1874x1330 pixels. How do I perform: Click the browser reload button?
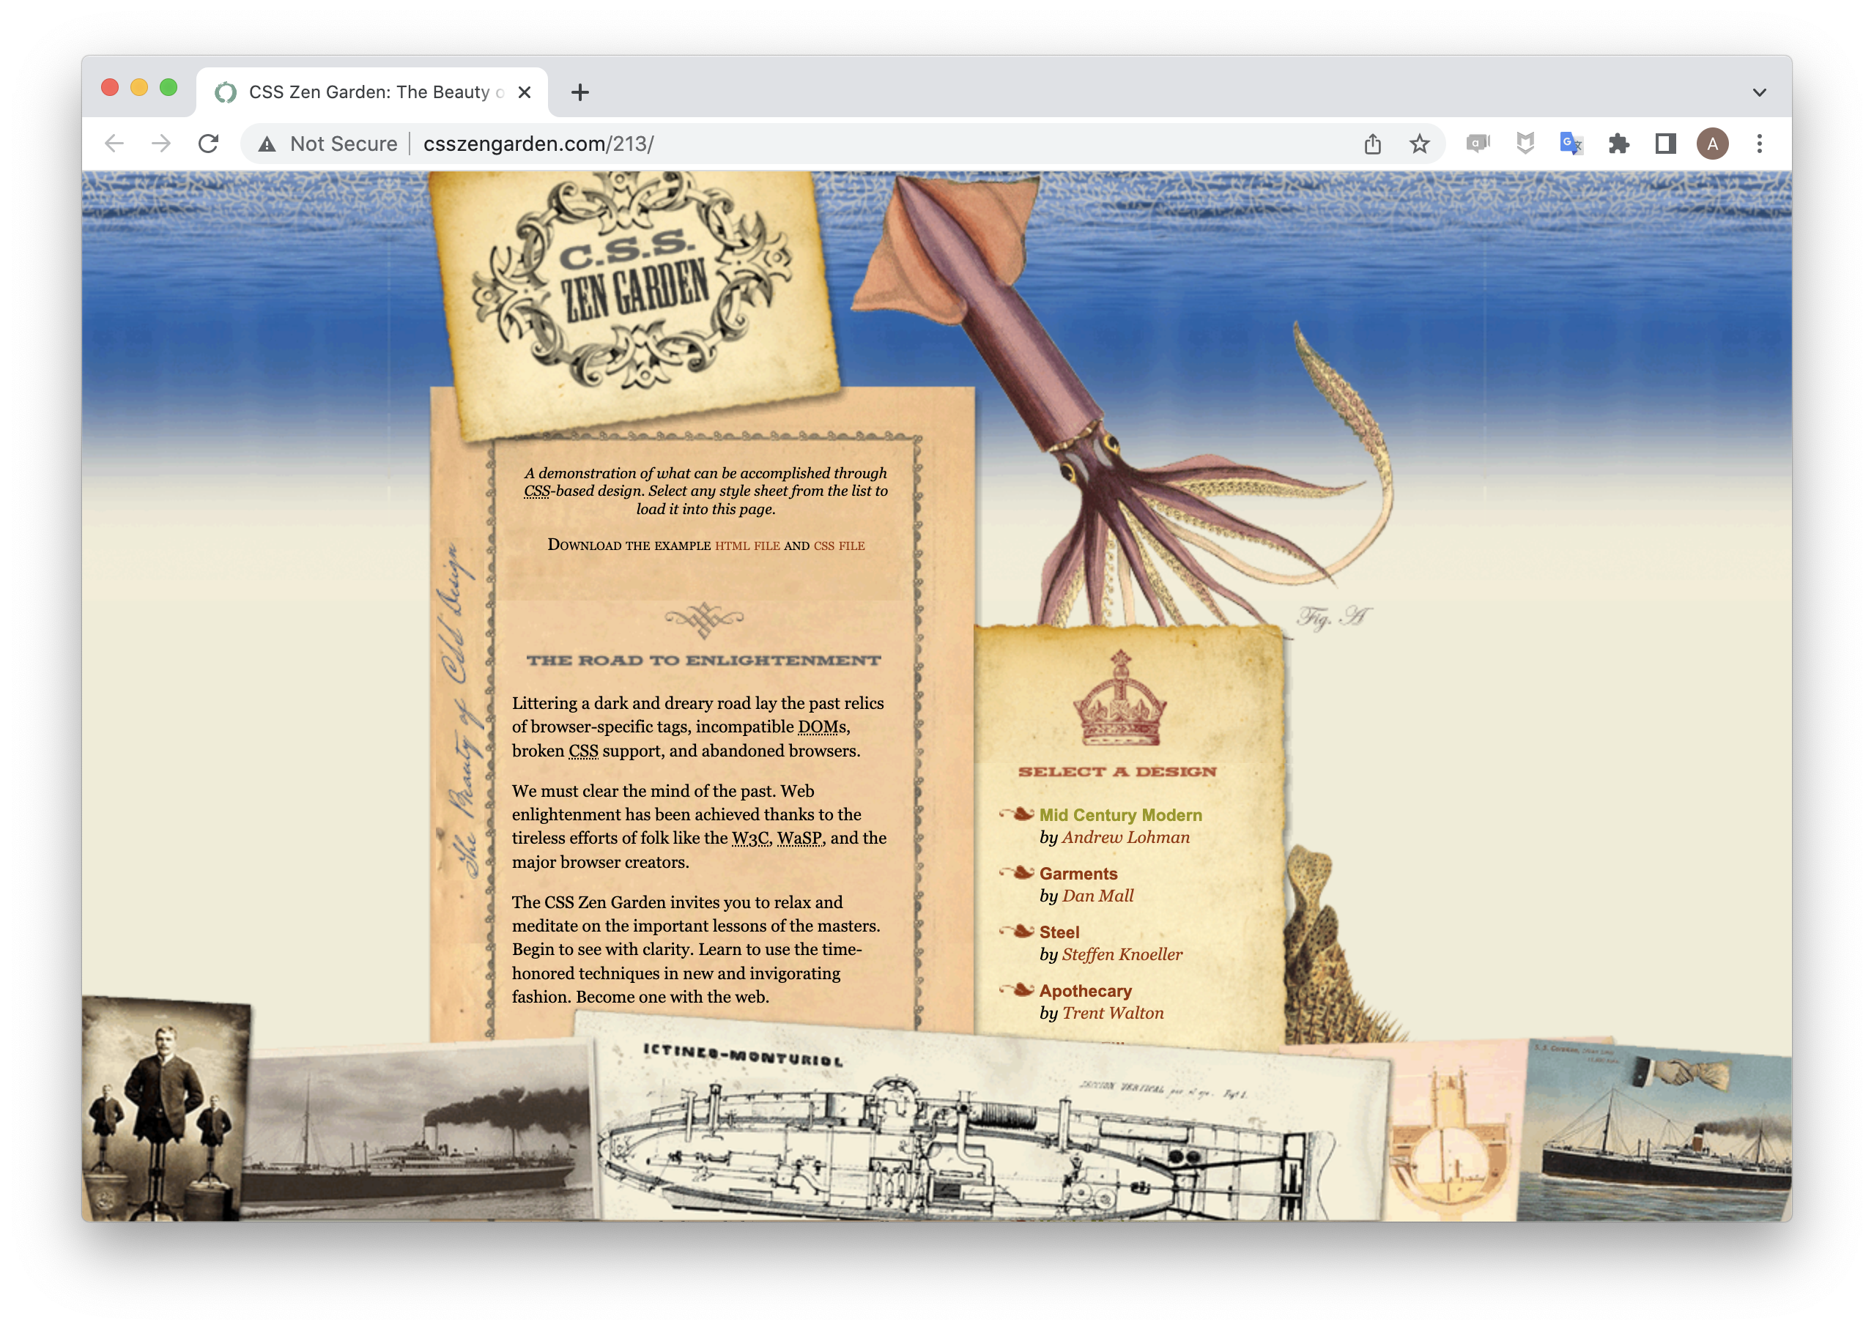tap(209, 144)
